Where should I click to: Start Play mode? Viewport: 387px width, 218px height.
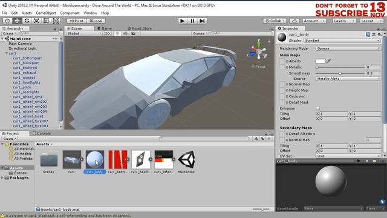(183, 21)
